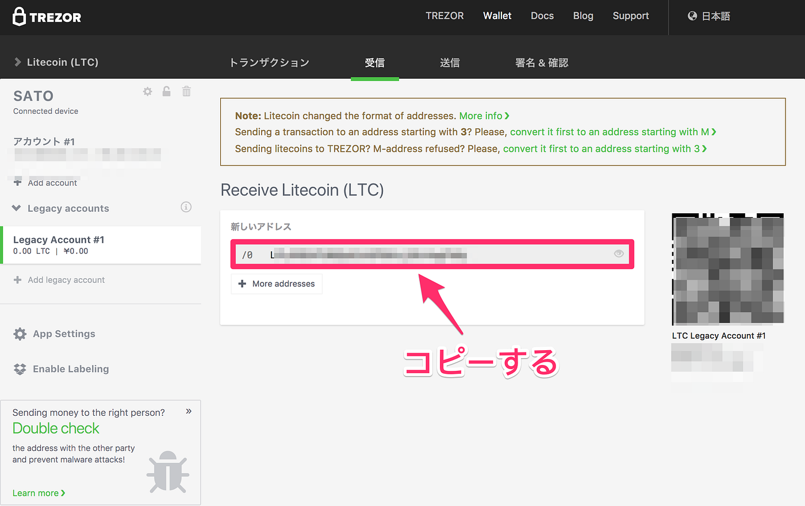805x506 pixels.
Task: Switch to the 受信 tab
Action: click(375, 63)
